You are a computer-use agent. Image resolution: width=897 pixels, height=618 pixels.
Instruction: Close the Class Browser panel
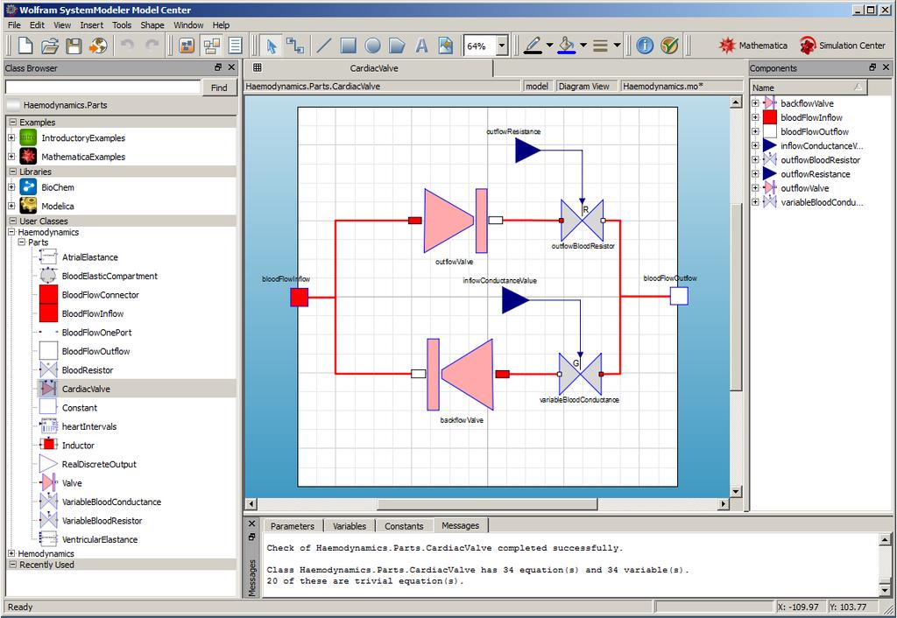[231, 67]
